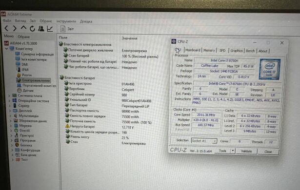Switch to CPU-Z Graphics tab

pyautogui.click(x=237, y=51)
